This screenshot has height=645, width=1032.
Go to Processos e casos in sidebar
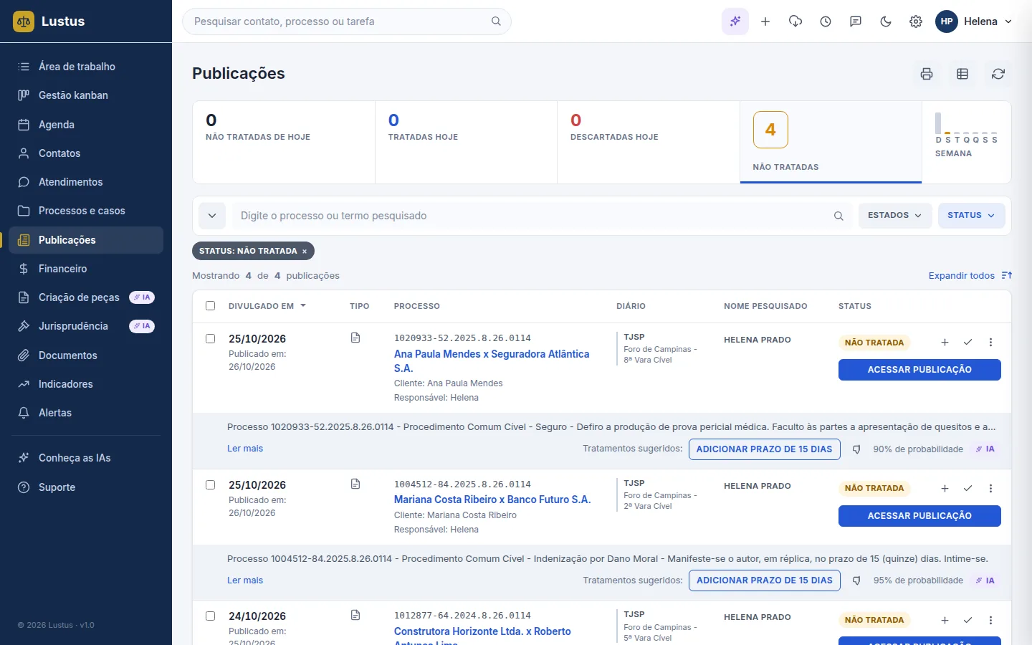[86, 211]
